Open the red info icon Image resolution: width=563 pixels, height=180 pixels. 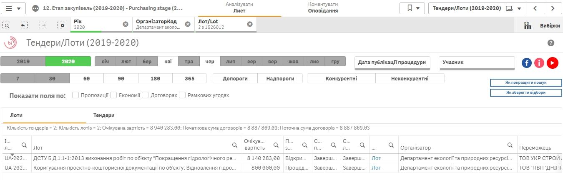click(540, 62)
